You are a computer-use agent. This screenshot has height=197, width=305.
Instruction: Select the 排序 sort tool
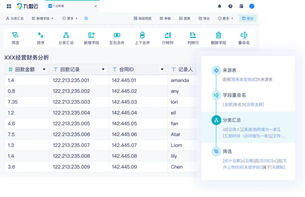41,35
